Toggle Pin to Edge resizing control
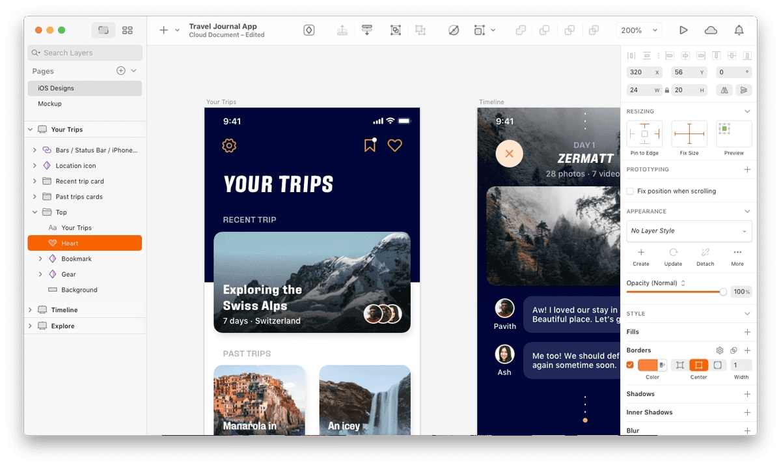 click(644, 134)
